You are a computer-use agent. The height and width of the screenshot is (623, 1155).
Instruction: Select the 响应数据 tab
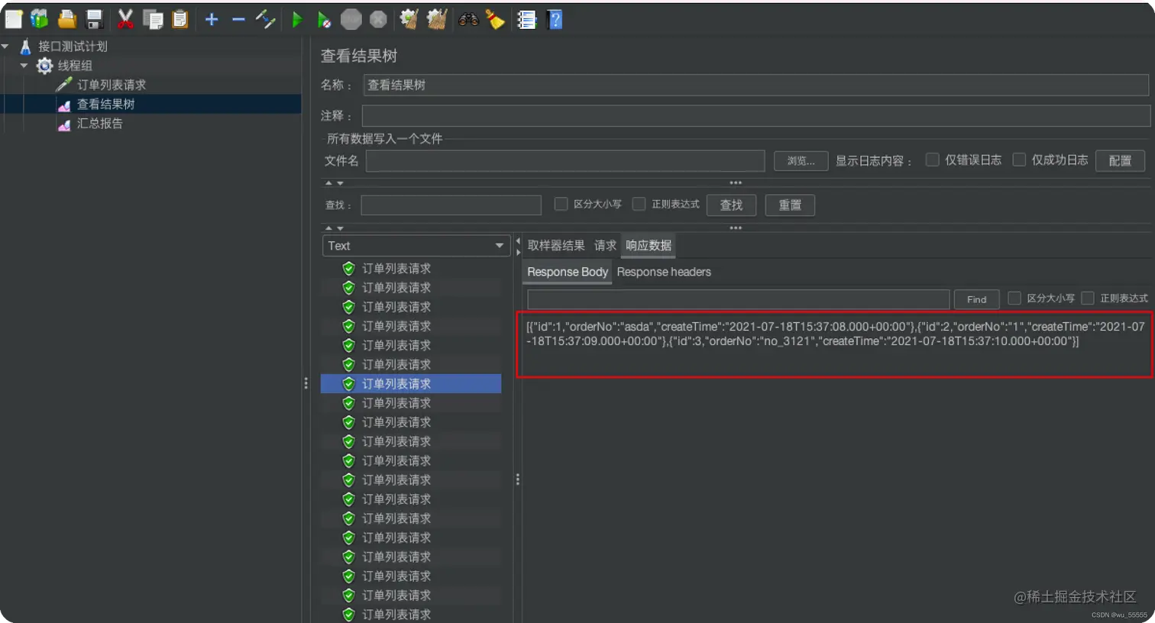coord(649,245)
